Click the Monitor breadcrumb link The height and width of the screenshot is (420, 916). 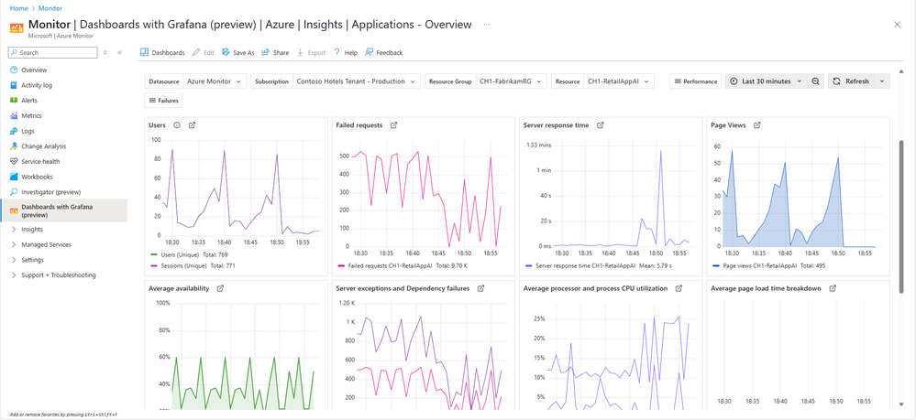point(50,8)
